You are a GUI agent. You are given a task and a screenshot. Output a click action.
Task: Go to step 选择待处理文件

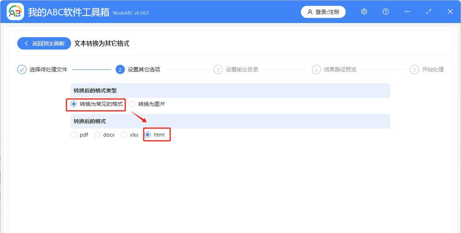coord(42,69)
